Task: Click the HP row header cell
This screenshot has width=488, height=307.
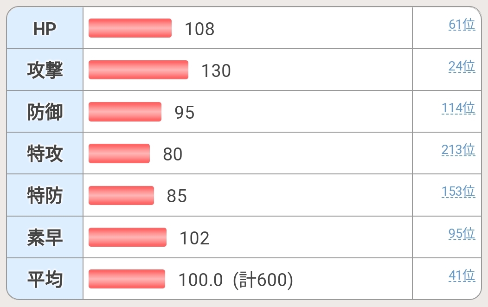Action: (x=45, y=29)
